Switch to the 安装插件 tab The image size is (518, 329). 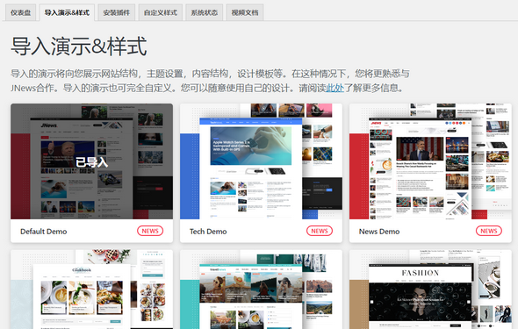[x=116, y=12]
